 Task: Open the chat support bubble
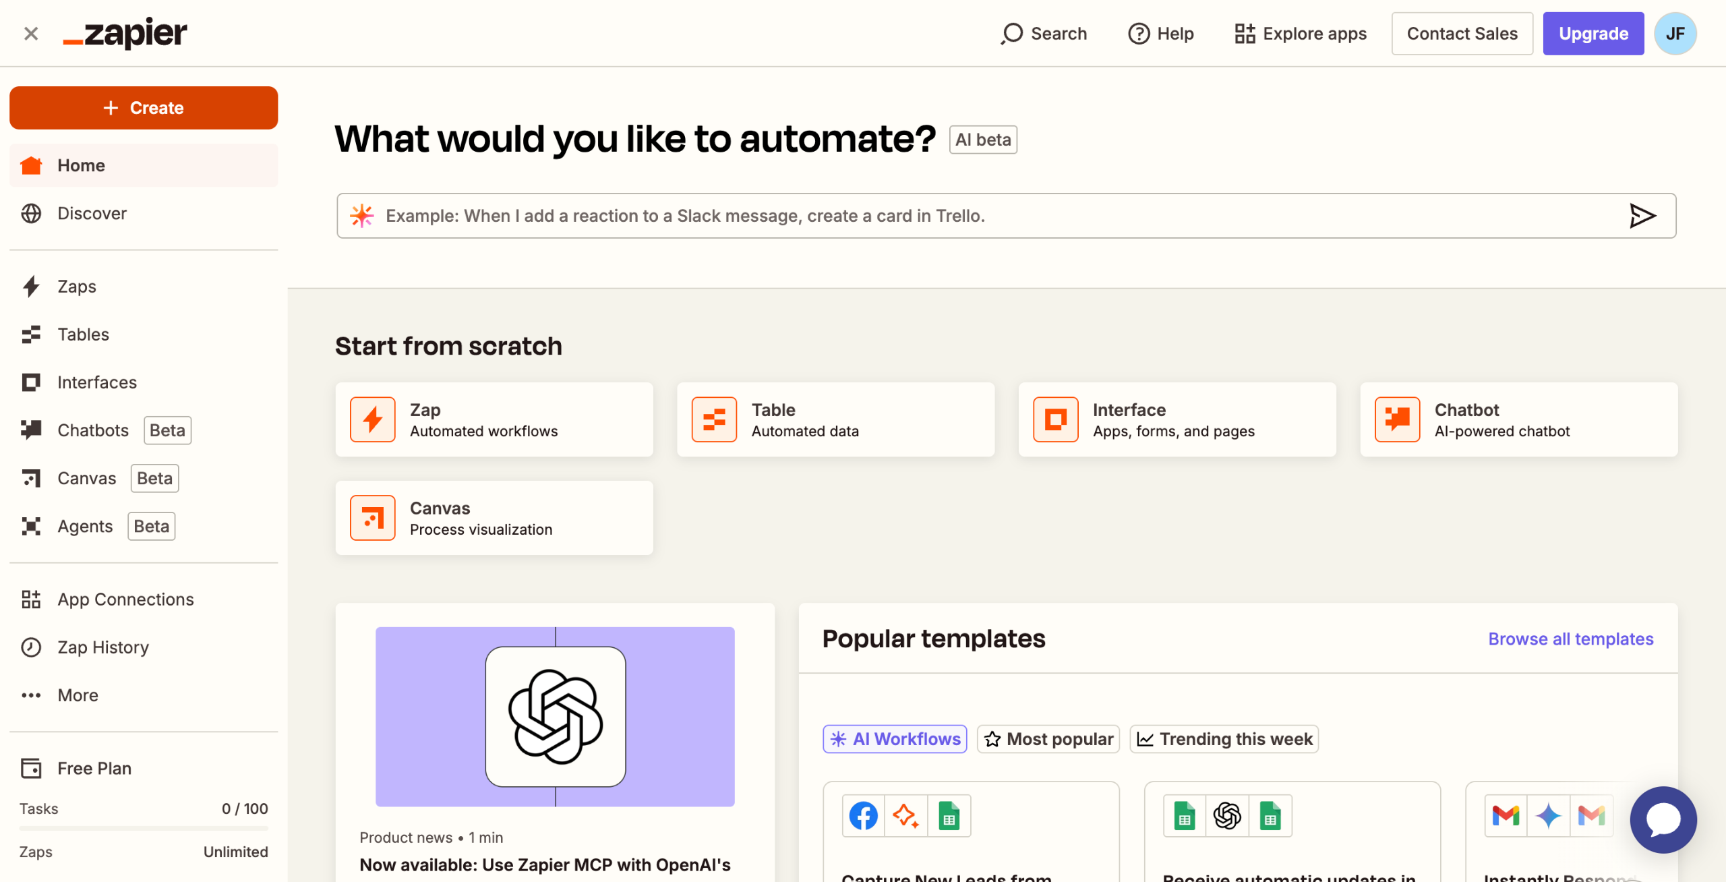pyautogui.click(x=1663, y=819)
